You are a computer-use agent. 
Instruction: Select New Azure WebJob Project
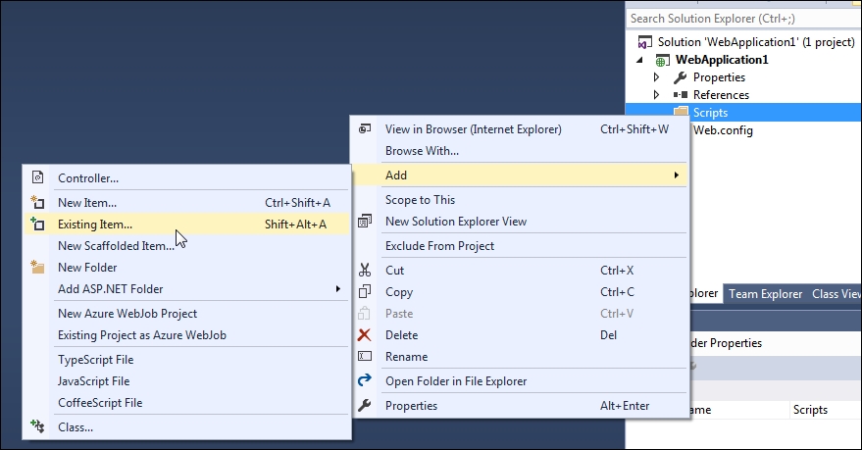pos(187,313)
